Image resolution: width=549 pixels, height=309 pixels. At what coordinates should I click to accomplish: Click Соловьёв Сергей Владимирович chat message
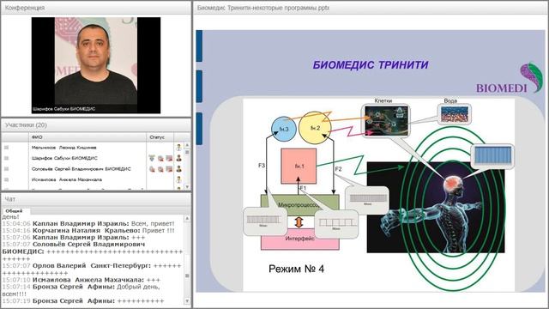pyautogui.click(x=93, y=251)
